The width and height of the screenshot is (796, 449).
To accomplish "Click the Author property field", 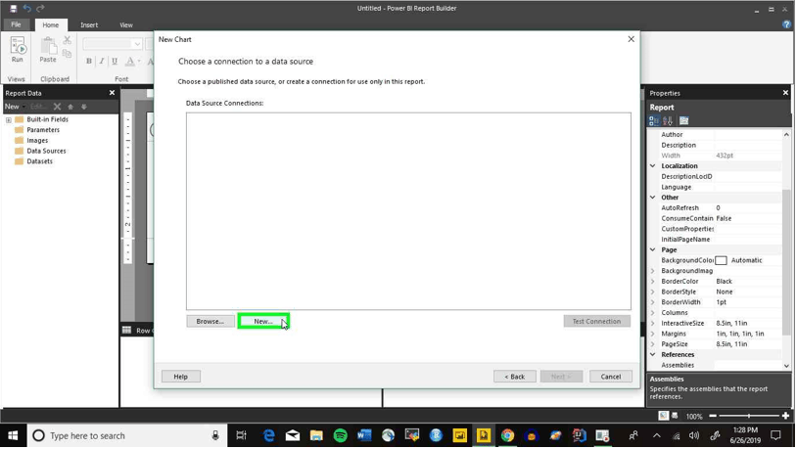I will [747, 134].
